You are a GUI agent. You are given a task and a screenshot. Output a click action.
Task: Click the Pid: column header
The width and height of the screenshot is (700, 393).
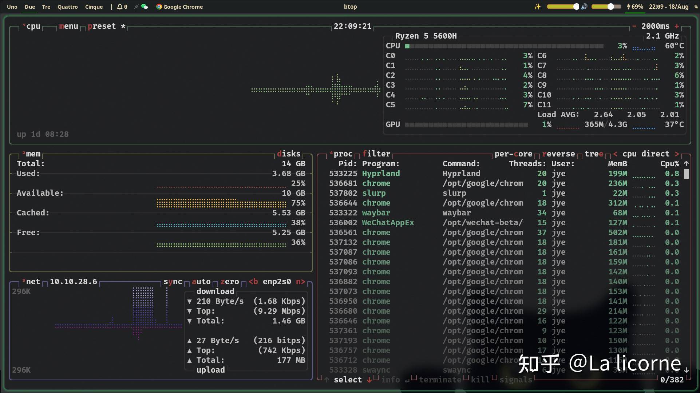point(348,164)
